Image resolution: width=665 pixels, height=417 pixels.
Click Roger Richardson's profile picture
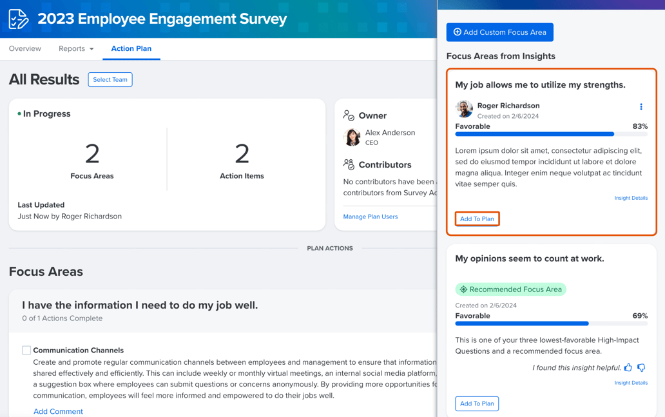464,109
